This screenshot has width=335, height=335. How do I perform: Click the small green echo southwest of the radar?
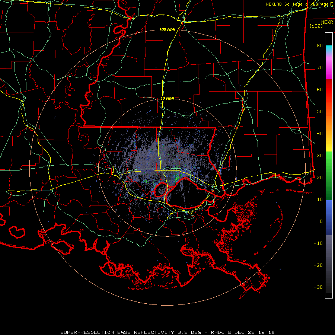[146, 181]
